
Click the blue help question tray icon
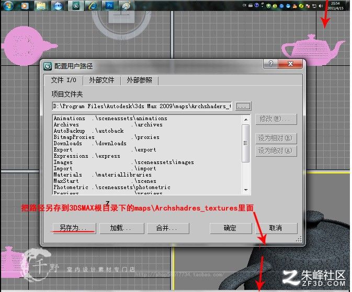click(x=257, y=5)
